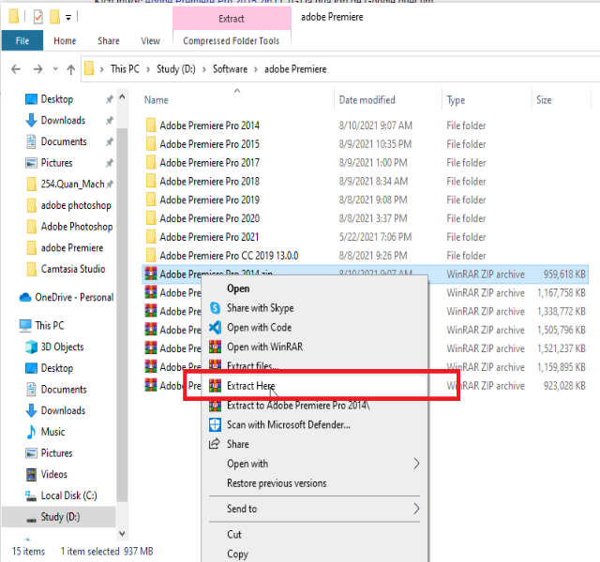Choose Extract Here from context menu

314,386
